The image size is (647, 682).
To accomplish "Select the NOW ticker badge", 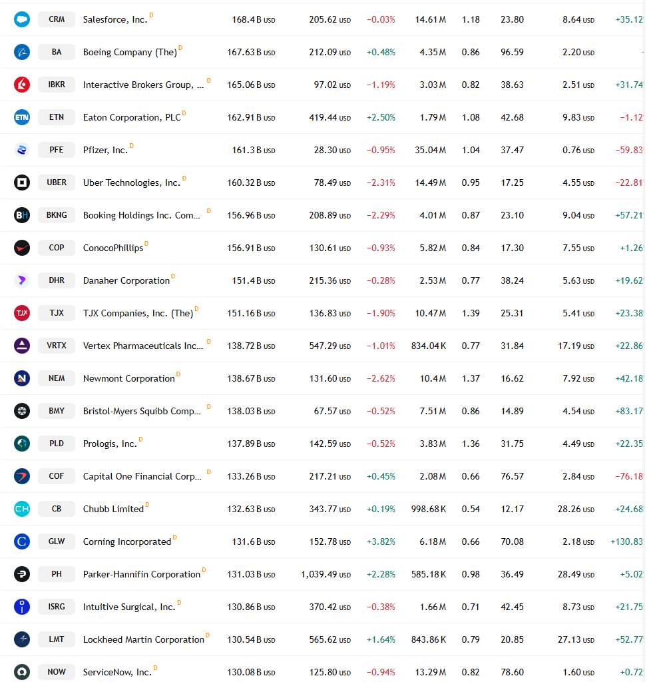I will pyautogui.click(x=57, y=671).
